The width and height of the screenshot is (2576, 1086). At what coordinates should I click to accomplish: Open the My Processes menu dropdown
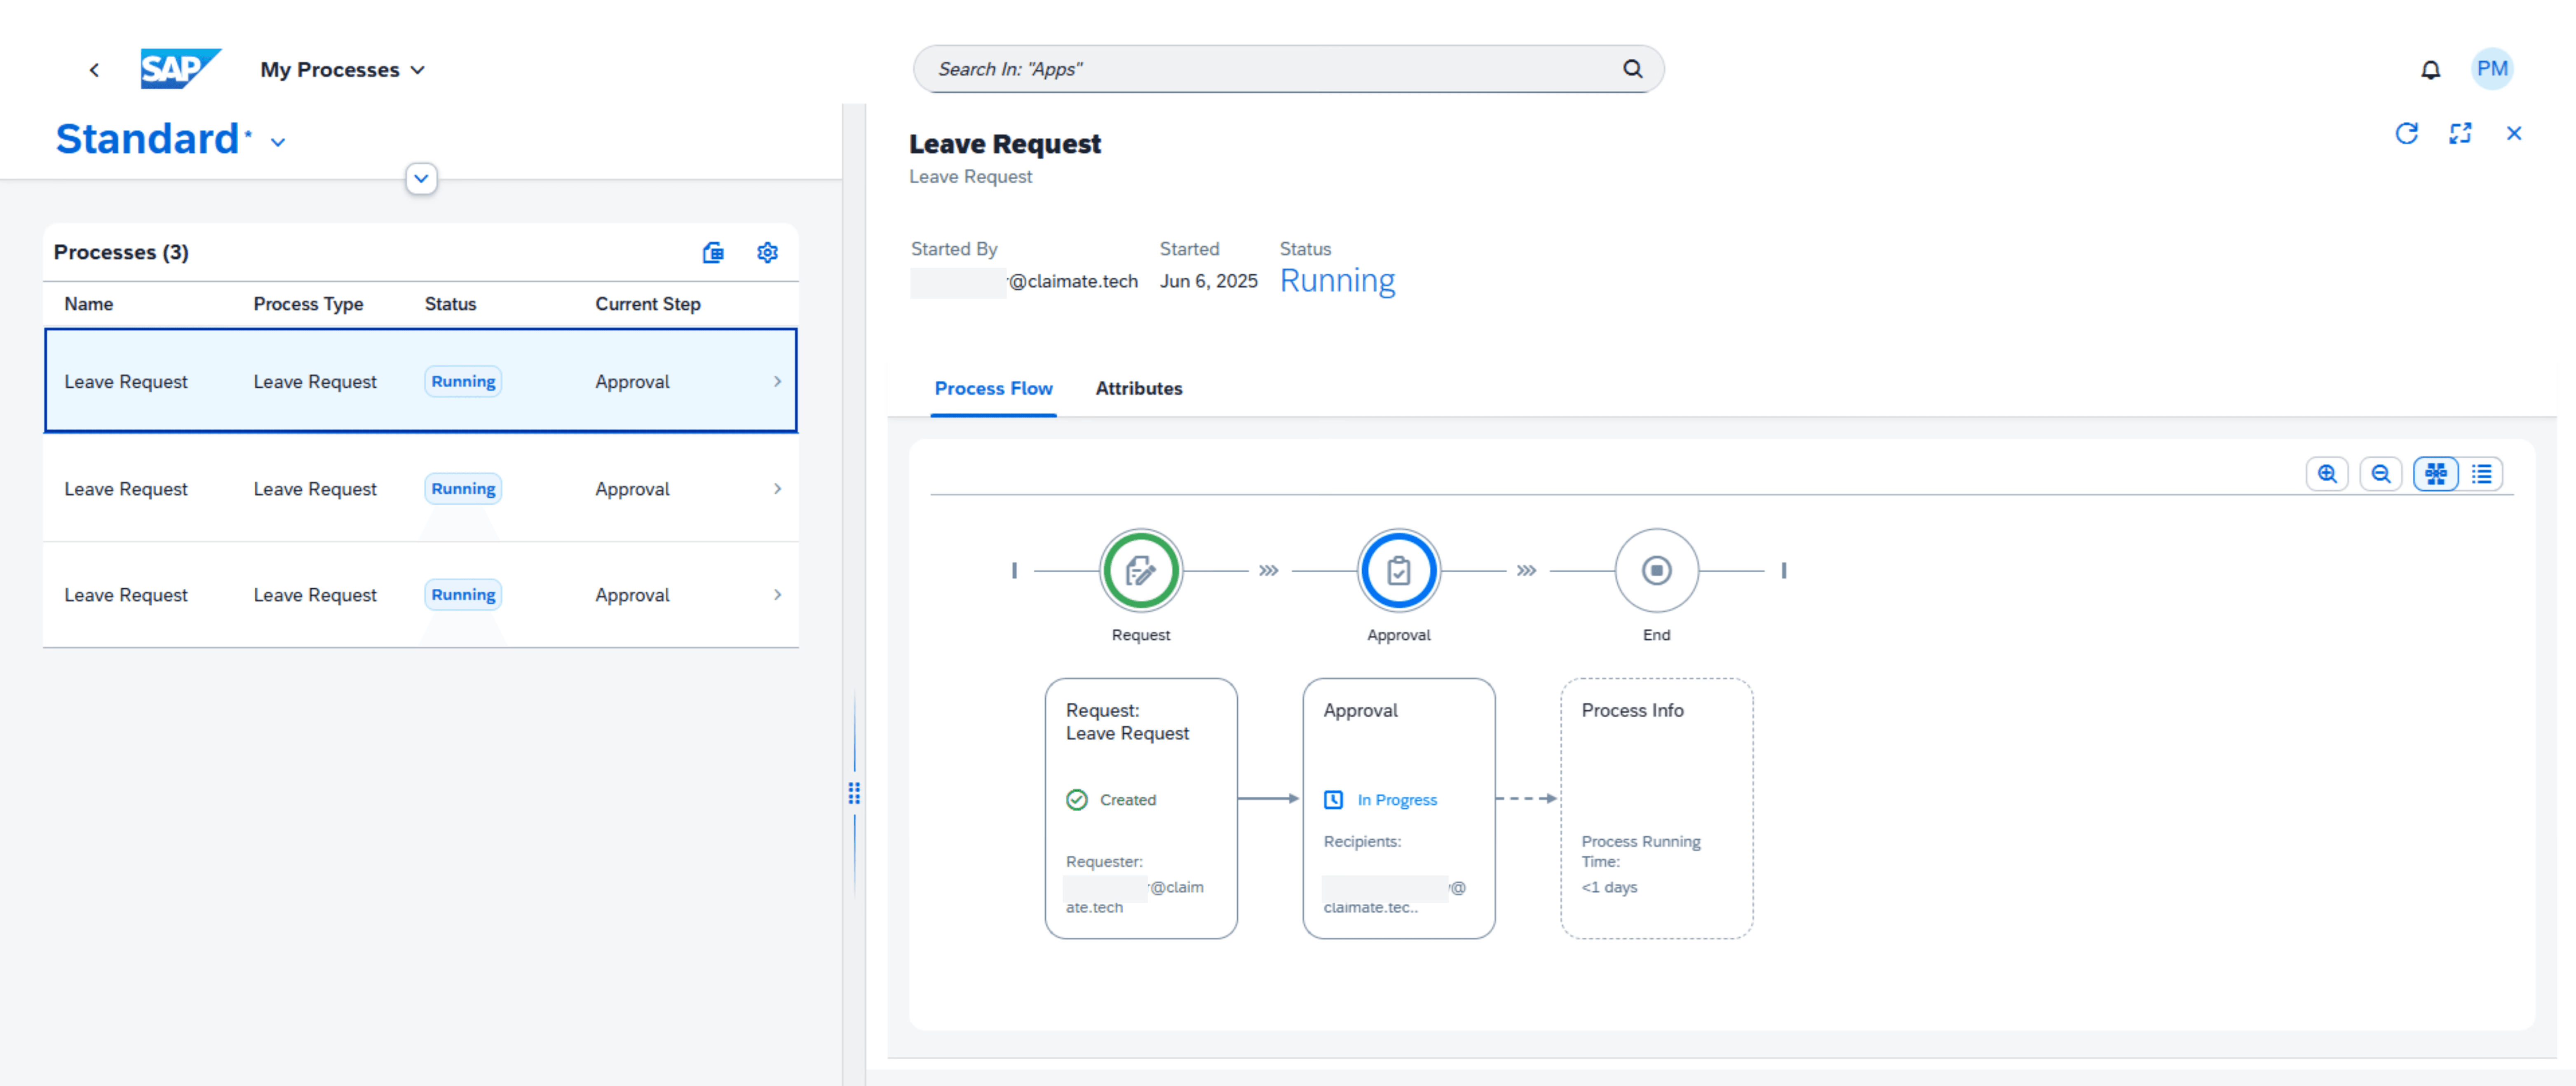pos(343,70)
